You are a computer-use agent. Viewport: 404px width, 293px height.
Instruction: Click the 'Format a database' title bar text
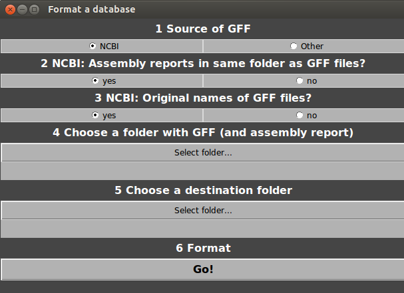point(91,10)
